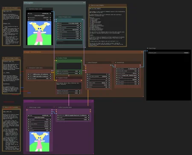Open the sampler_name dropdown in Unified KSampler
192x155 pixels.
(98, 83)
